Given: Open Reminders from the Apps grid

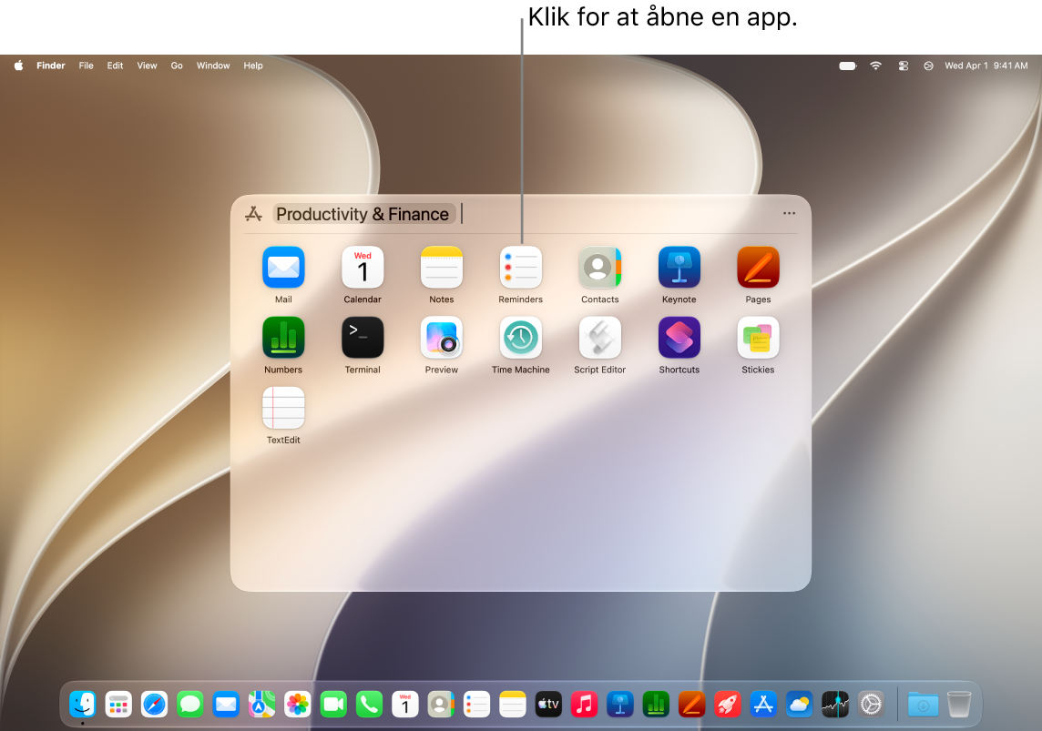Looking at the screenshot, I should coord(520,267).
